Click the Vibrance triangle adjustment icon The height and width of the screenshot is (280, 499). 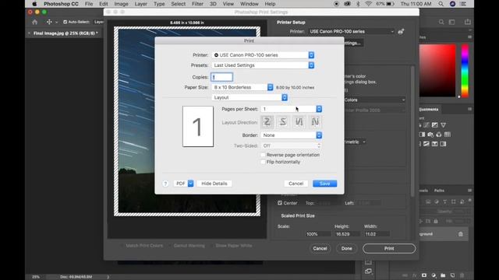444,125
